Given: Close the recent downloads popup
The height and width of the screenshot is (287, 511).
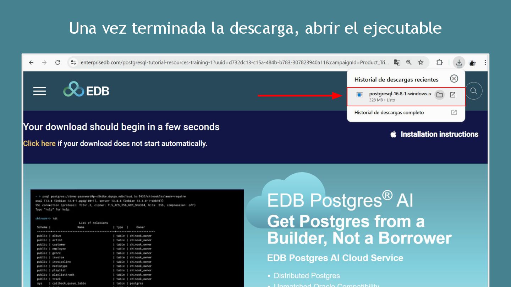Looking at the screenshot, I should click(x=454, y=79).
